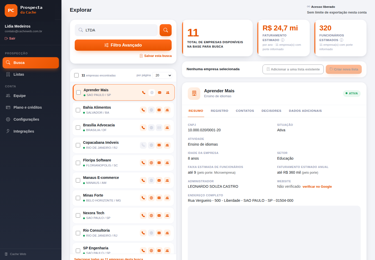Open the per-page results dropdown

click(162, 75)
